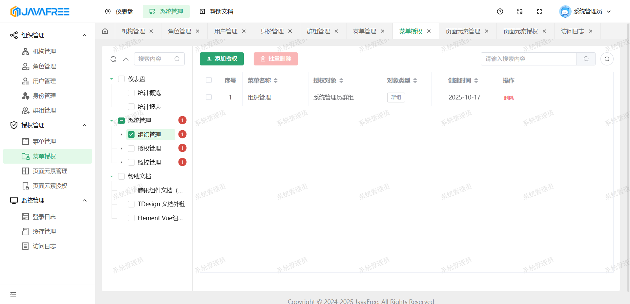The width and height of the screenshot is (630, 304).
Task: Click the search magnifier icon in table toolbar
Action: pos(586,59)
